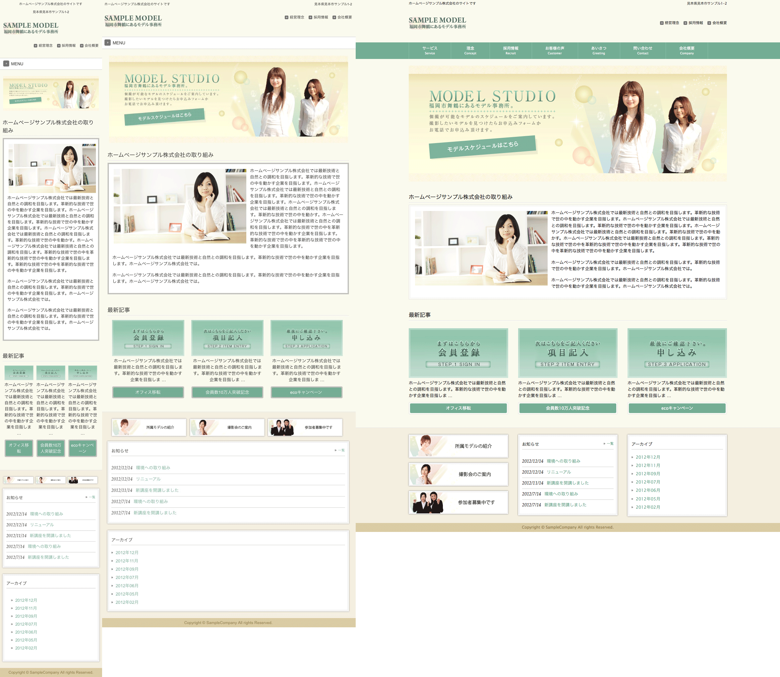Open 一覧 link in desktop お知らせ panel
The image size is (780, 677).
click(610, 443)
